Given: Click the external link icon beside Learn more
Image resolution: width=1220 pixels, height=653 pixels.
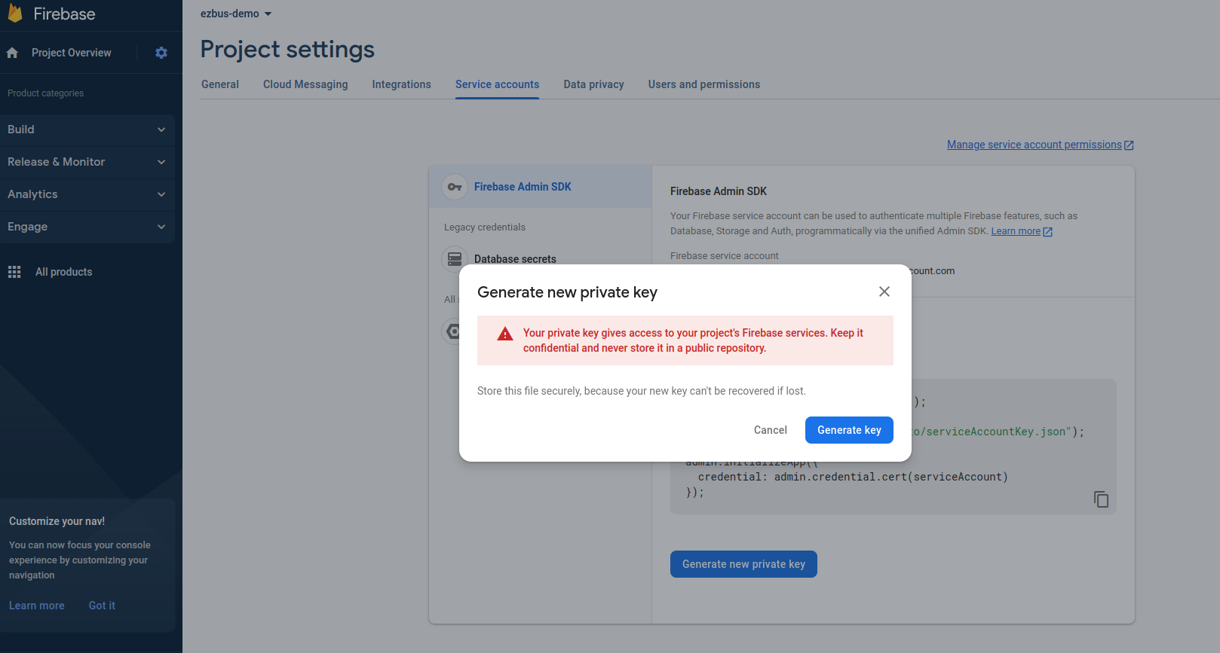Looking at the screenshot, I should coord(1047,232).
